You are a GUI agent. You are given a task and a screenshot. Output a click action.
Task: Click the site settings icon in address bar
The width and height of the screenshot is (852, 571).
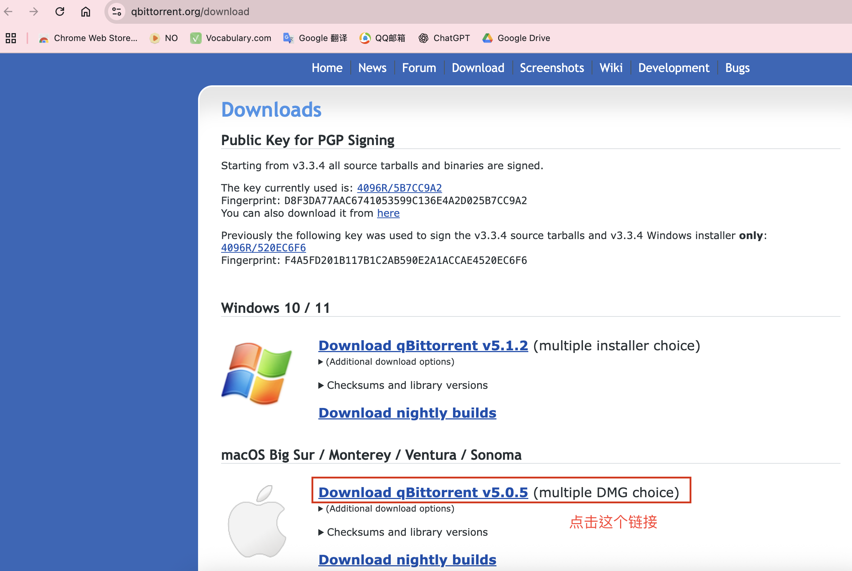pos(117,12)
